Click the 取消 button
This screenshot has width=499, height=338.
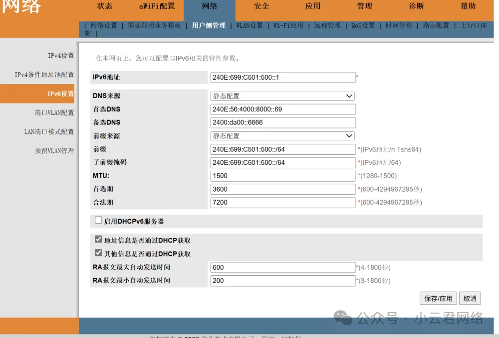tap(470, 298)
